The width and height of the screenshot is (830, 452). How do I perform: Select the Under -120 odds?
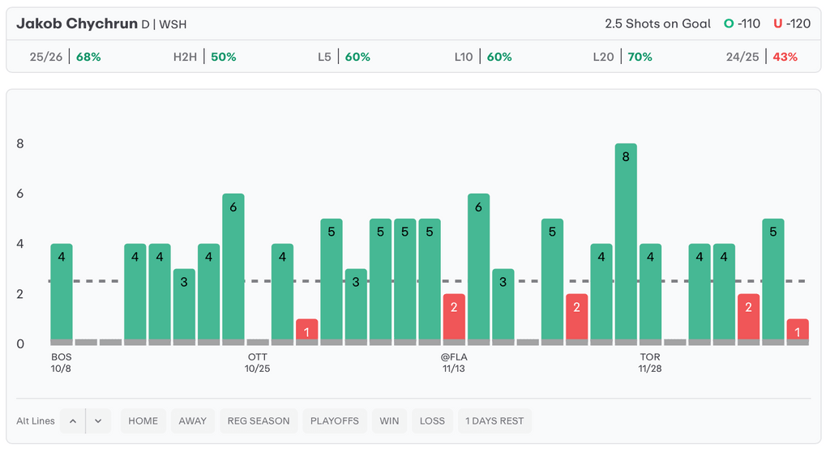(x=792, y=23)
